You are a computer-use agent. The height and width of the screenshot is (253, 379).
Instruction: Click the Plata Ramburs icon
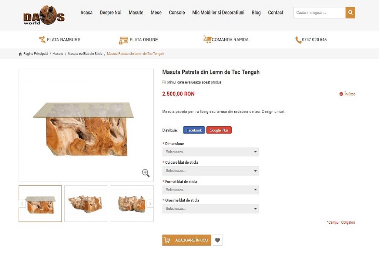pyautogui.click(x=42, y=40)
